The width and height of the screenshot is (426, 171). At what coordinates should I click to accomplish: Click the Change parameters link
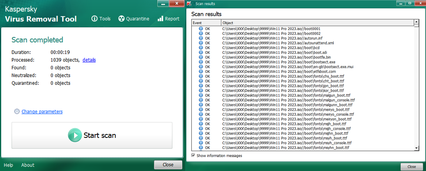pyautogui.click(x=42, y=111)
